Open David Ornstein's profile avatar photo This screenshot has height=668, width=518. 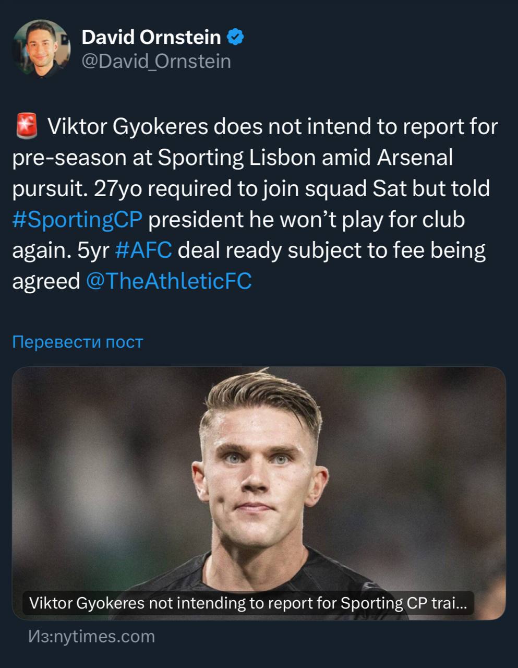click(x=41, y=49)
